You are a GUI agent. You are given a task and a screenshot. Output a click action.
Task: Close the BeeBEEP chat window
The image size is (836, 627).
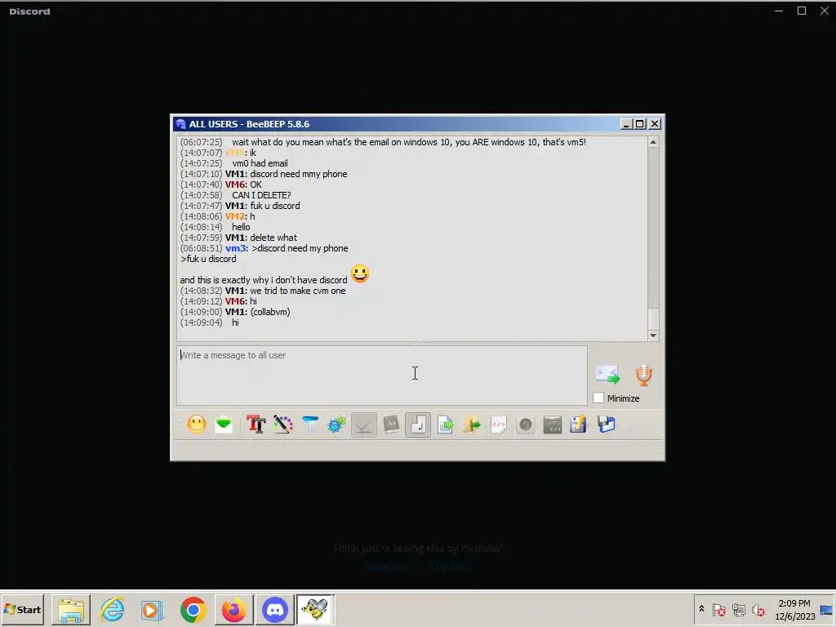tap(655, 124)
